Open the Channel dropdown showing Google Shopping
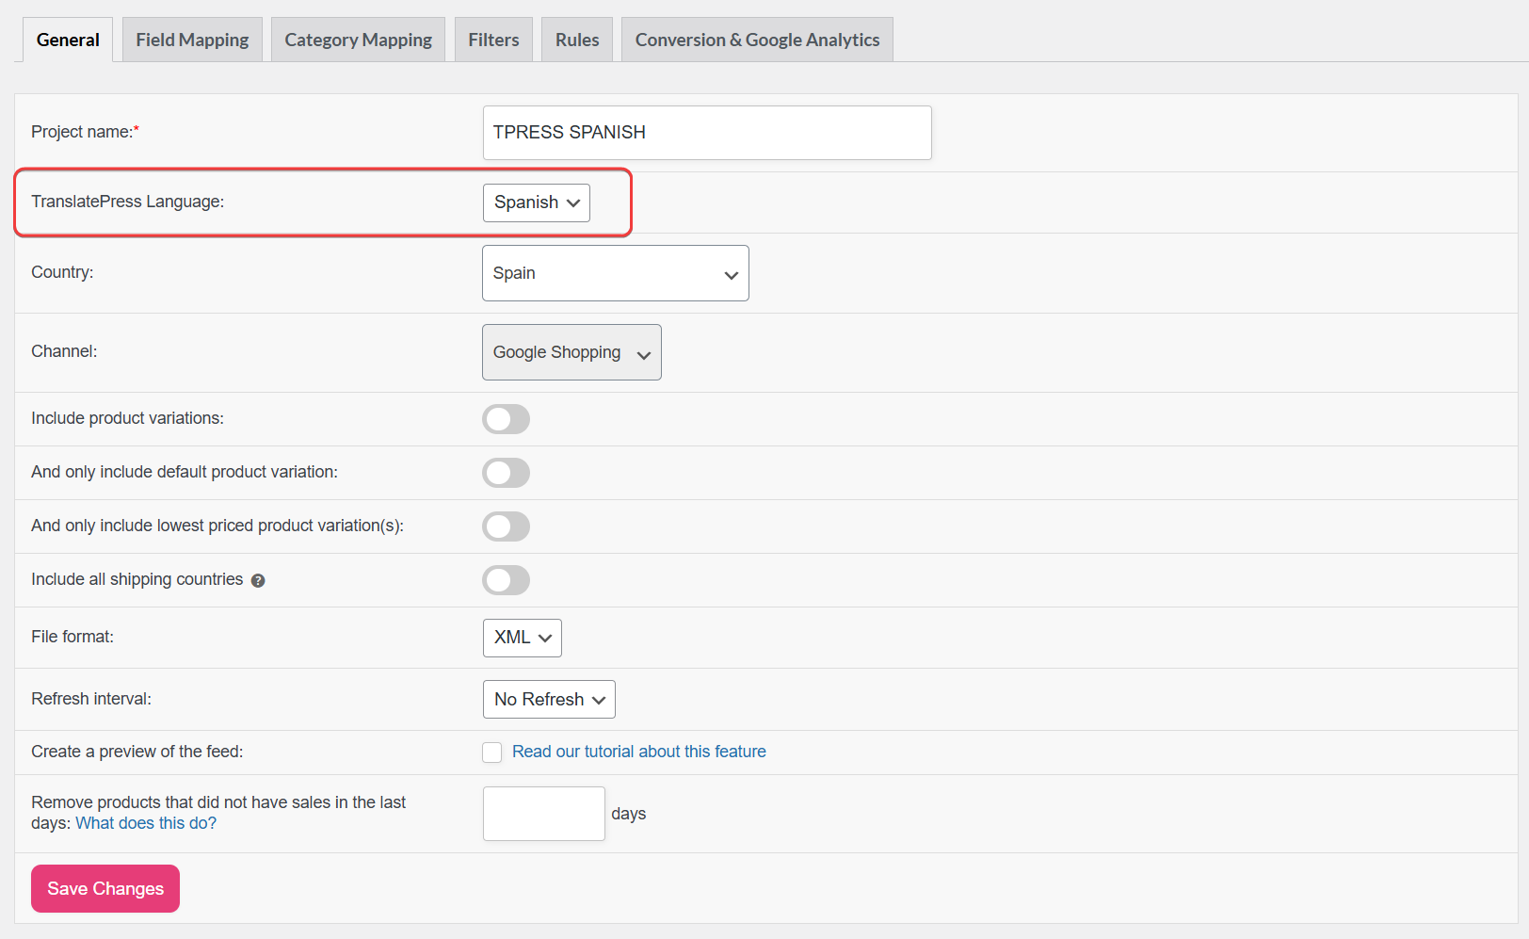Viewport: 1529px width, 939px height. pyautogui.click(x=571, y=352)
